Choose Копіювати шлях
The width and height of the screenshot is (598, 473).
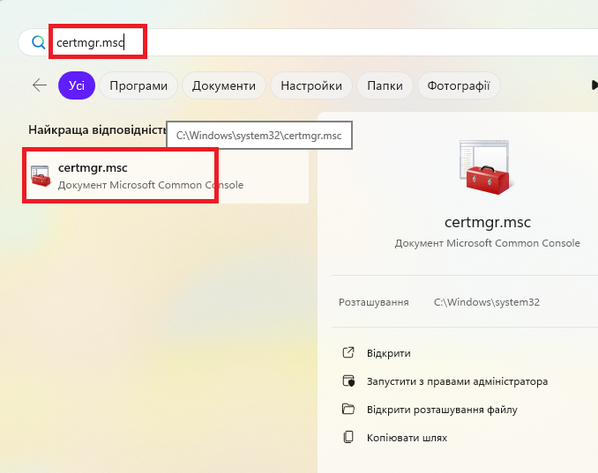pos(407,438)
